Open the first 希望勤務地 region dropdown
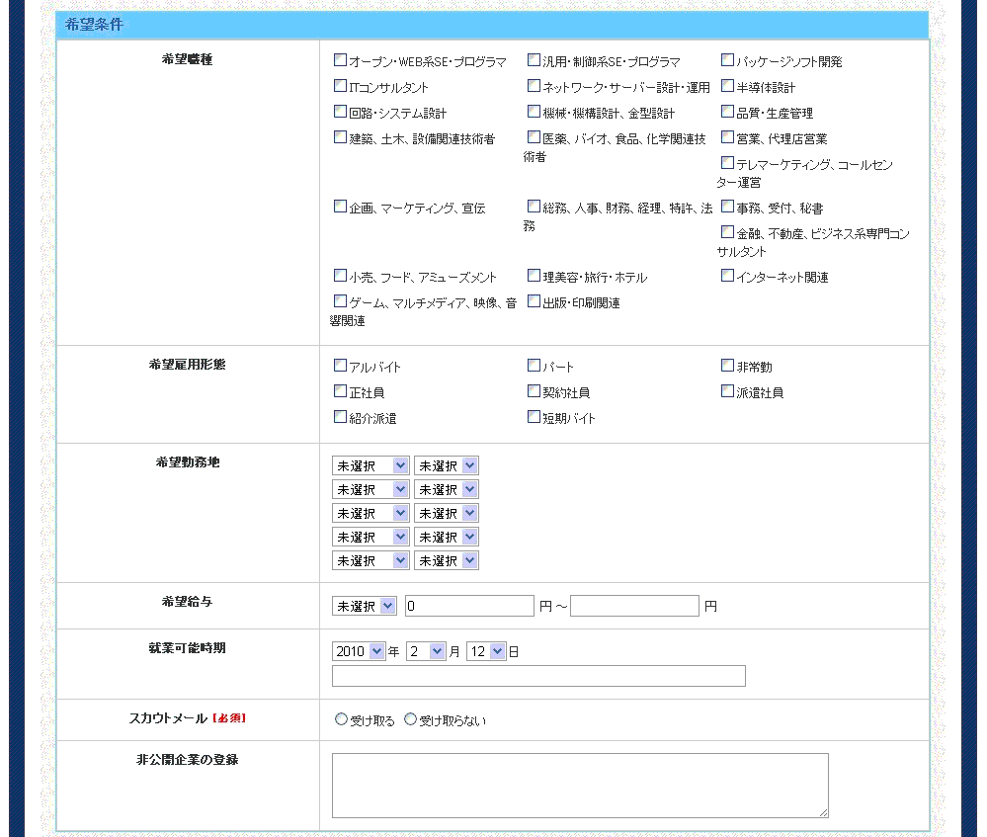 [370, 465]
